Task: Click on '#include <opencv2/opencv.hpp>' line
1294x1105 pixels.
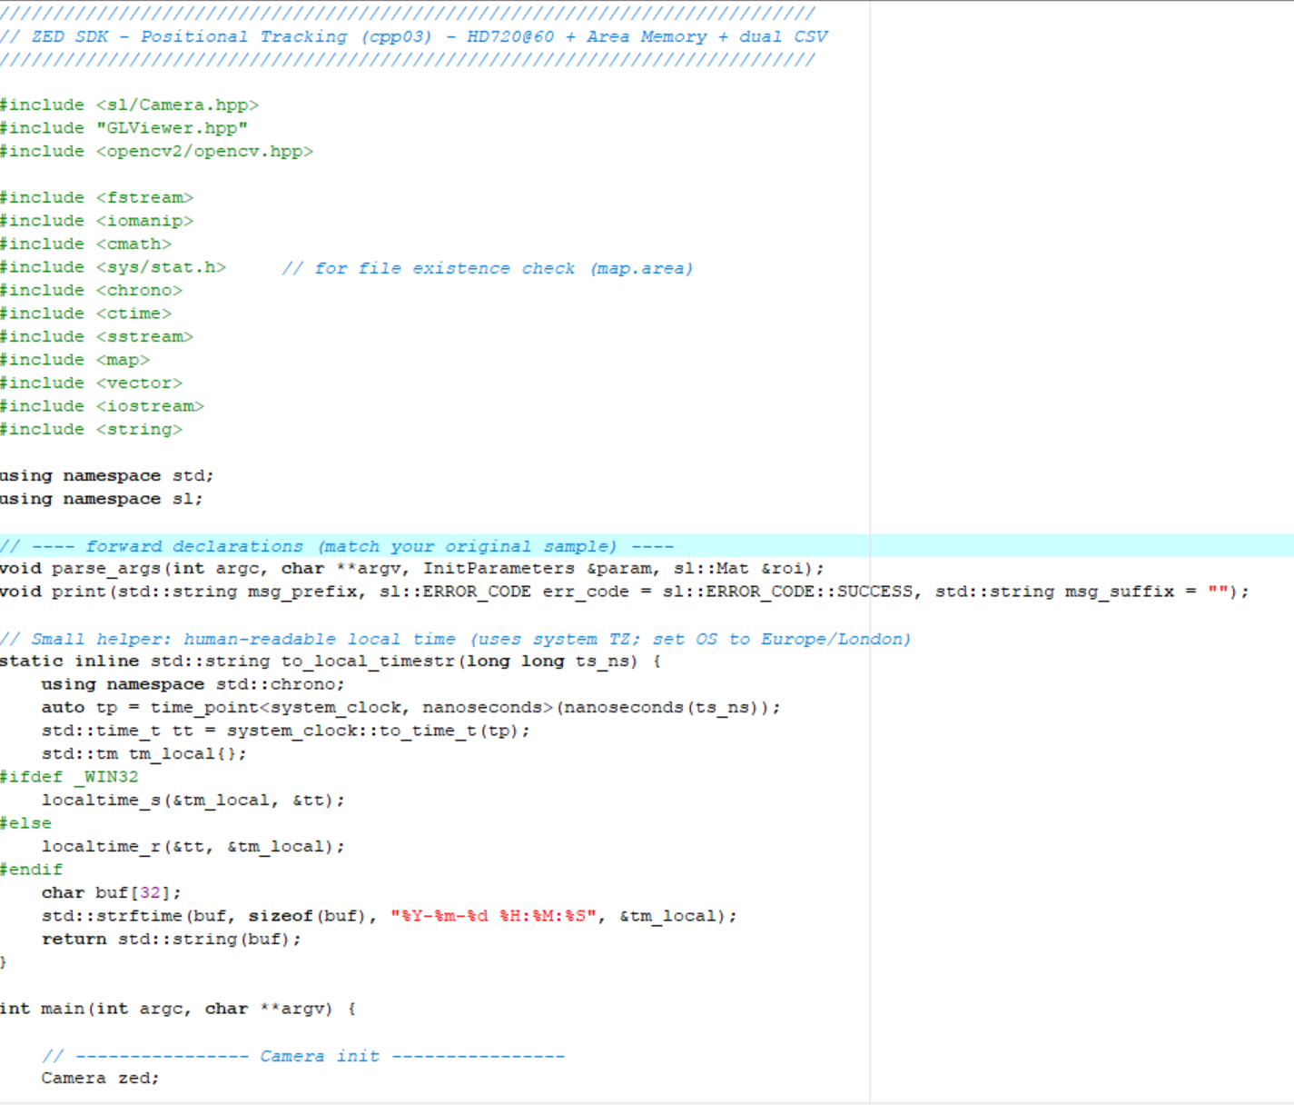Action: click(156, 152)
